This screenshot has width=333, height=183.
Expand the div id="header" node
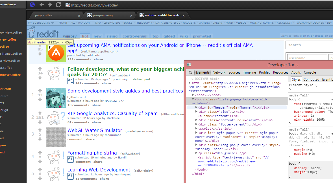click(x=197, y=107)
